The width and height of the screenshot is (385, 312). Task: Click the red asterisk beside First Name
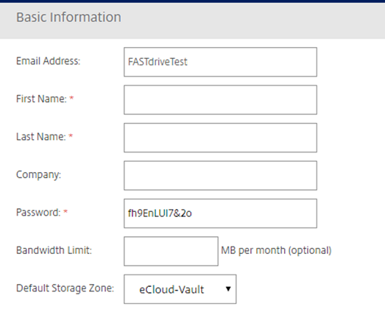point(71,98)
